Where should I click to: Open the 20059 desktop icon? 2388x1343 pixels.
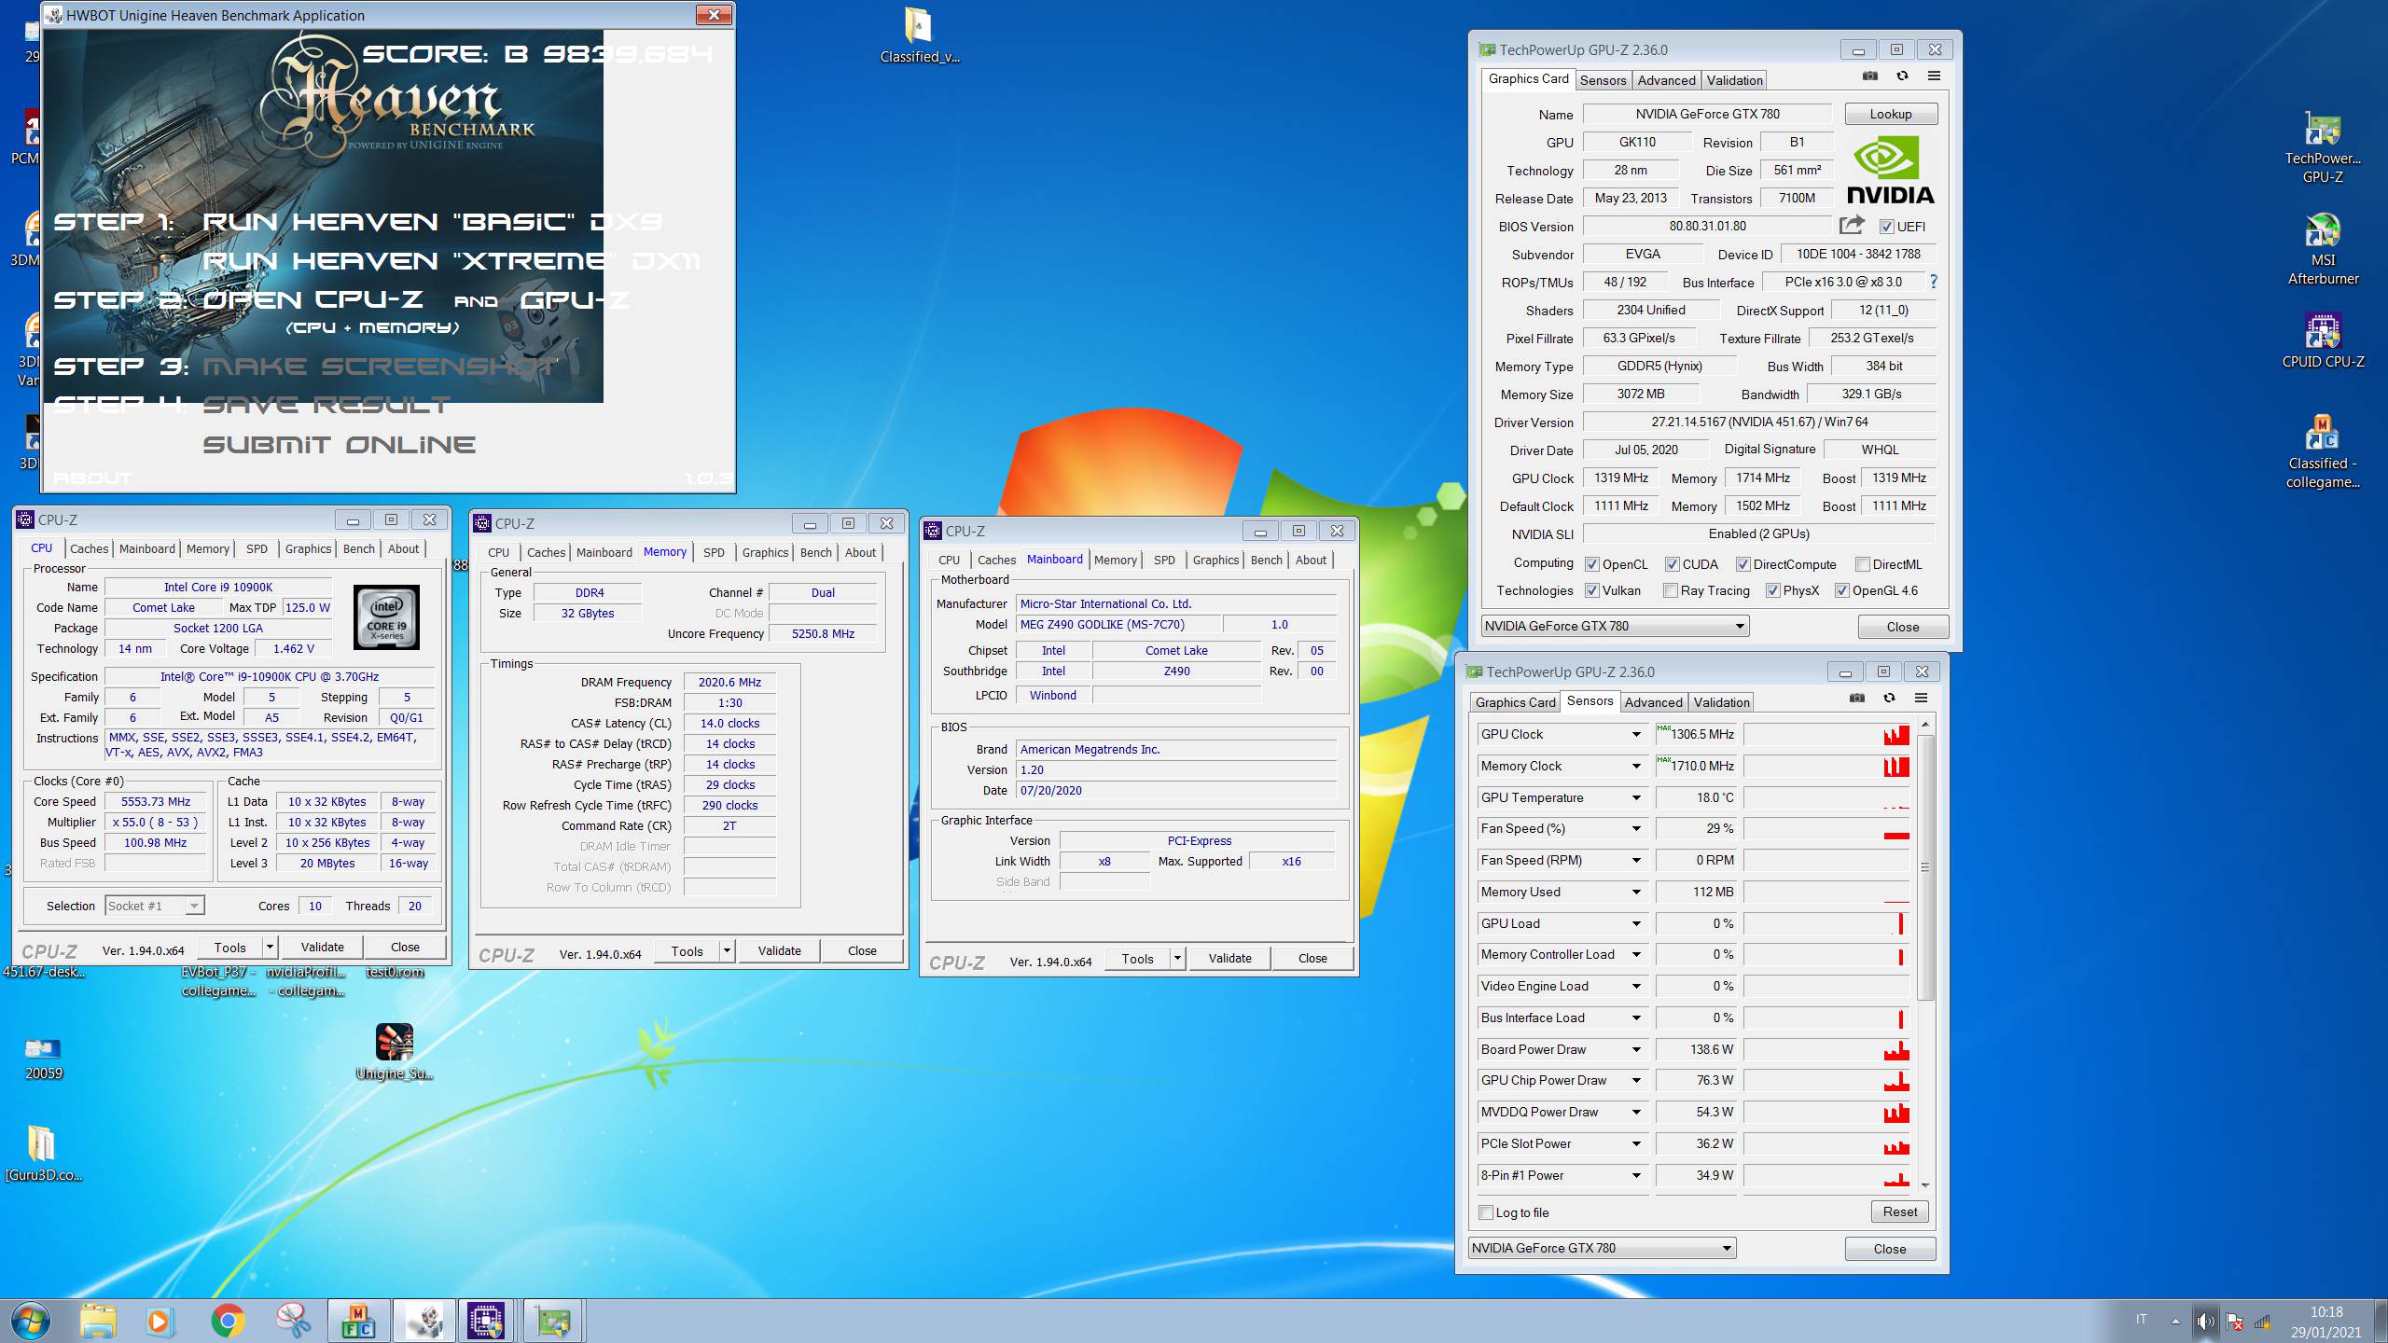point(44,1058)
